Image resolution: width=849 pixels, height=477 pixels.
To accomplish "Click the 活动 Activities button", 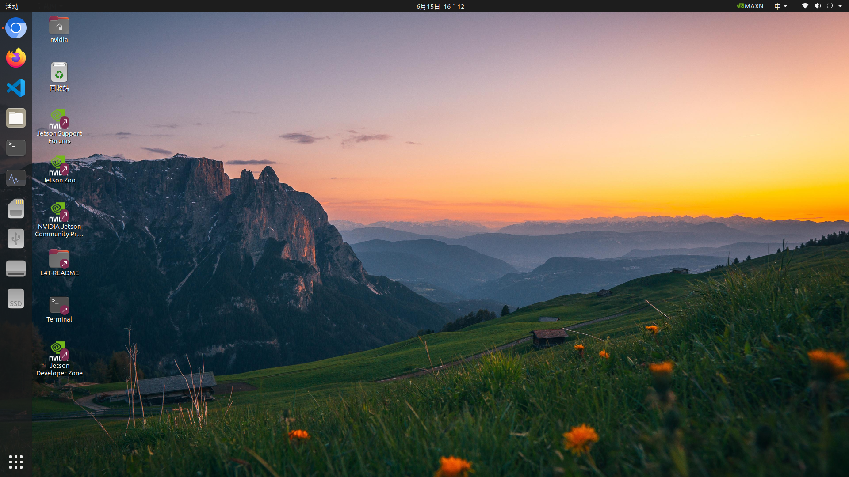I will point(12,6).
